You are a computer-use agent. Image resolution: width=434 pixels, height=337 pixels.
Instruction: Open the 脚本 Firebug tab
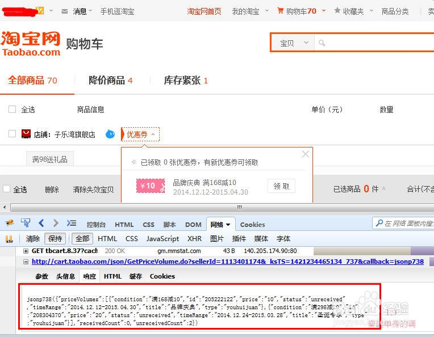169,225
